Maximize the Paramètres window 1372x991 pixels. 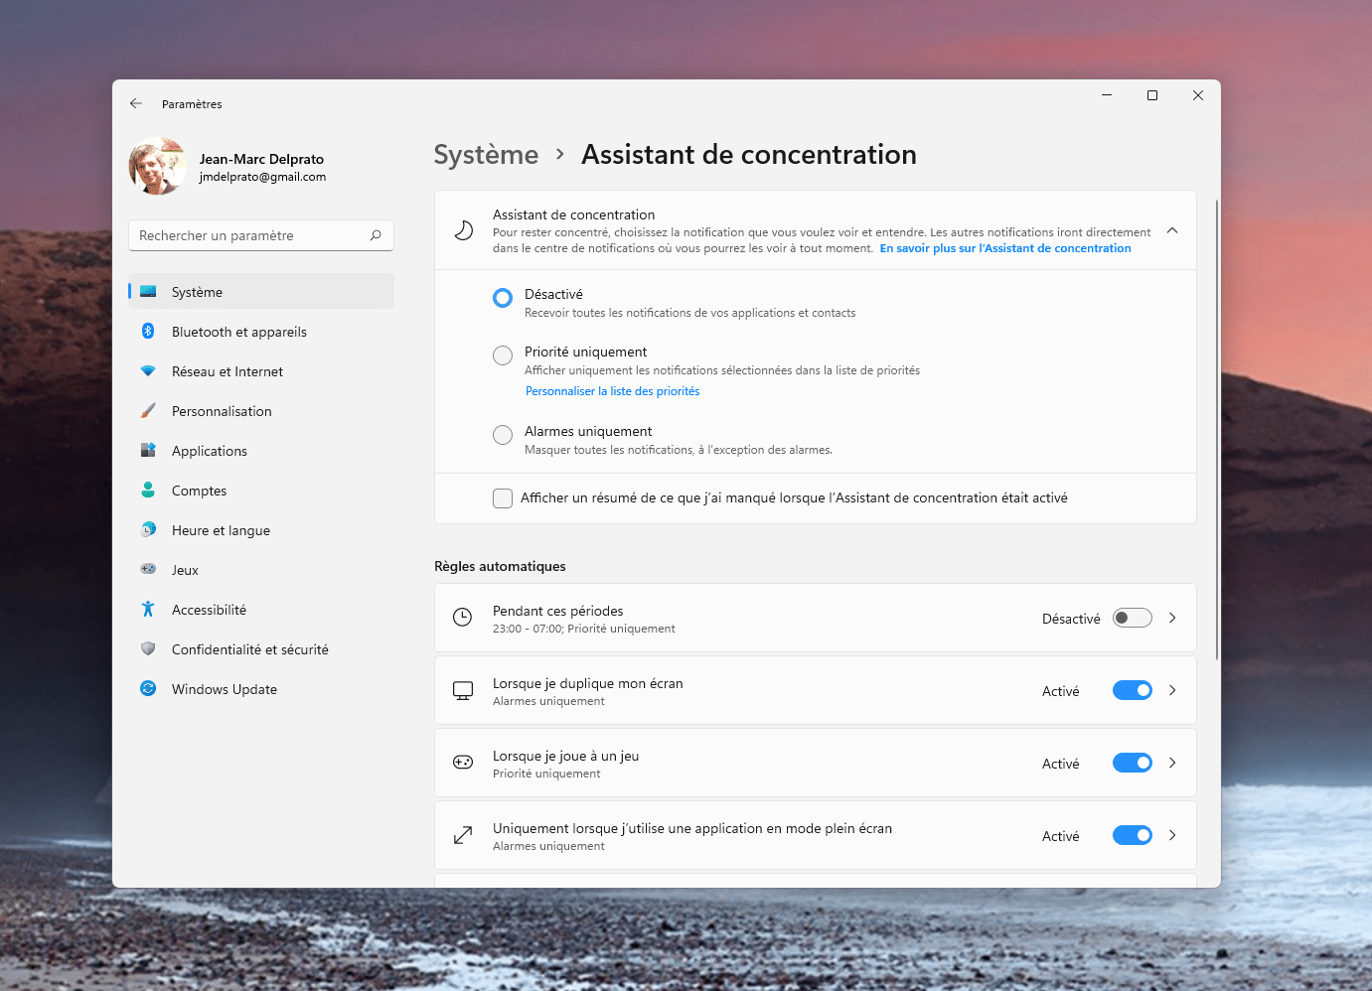pos(1152,95)
